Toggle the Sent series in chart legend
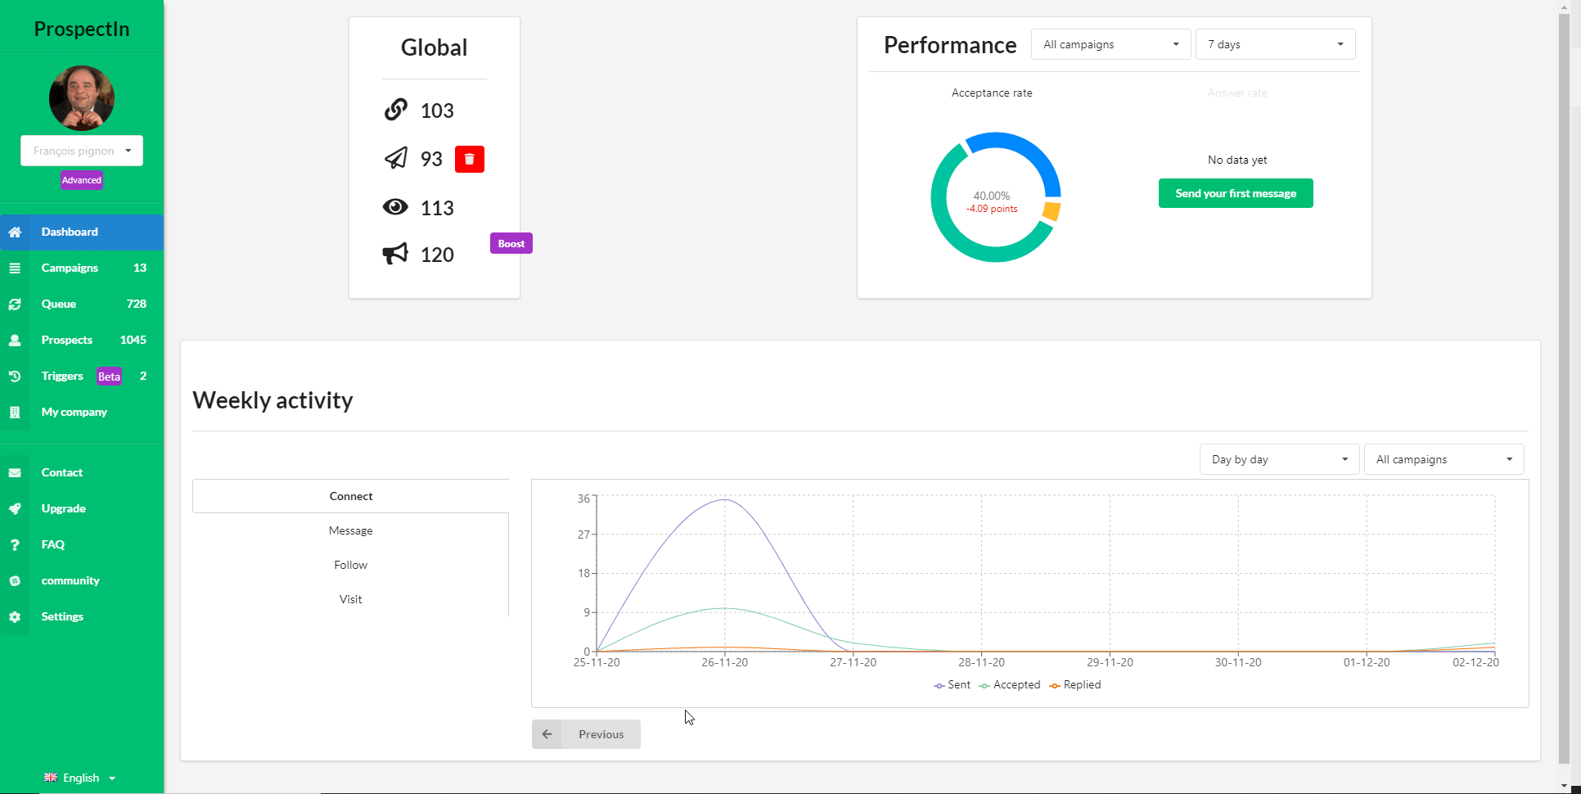 (x=952, y=685)
